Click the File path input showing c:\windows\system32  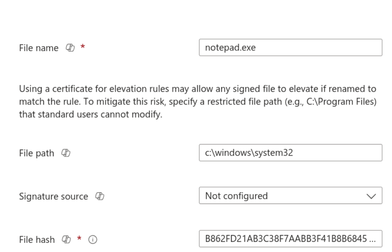coord(290,153)
